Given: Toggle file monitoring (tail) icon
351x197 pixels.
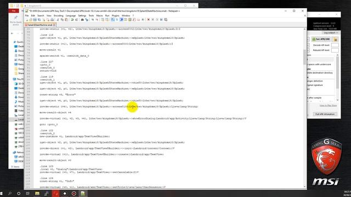Looking at the screenshot, I should 143,20.
